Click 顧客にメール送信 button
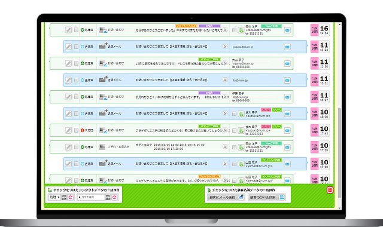Screen dimensions: 383x227 click(226, 197)
